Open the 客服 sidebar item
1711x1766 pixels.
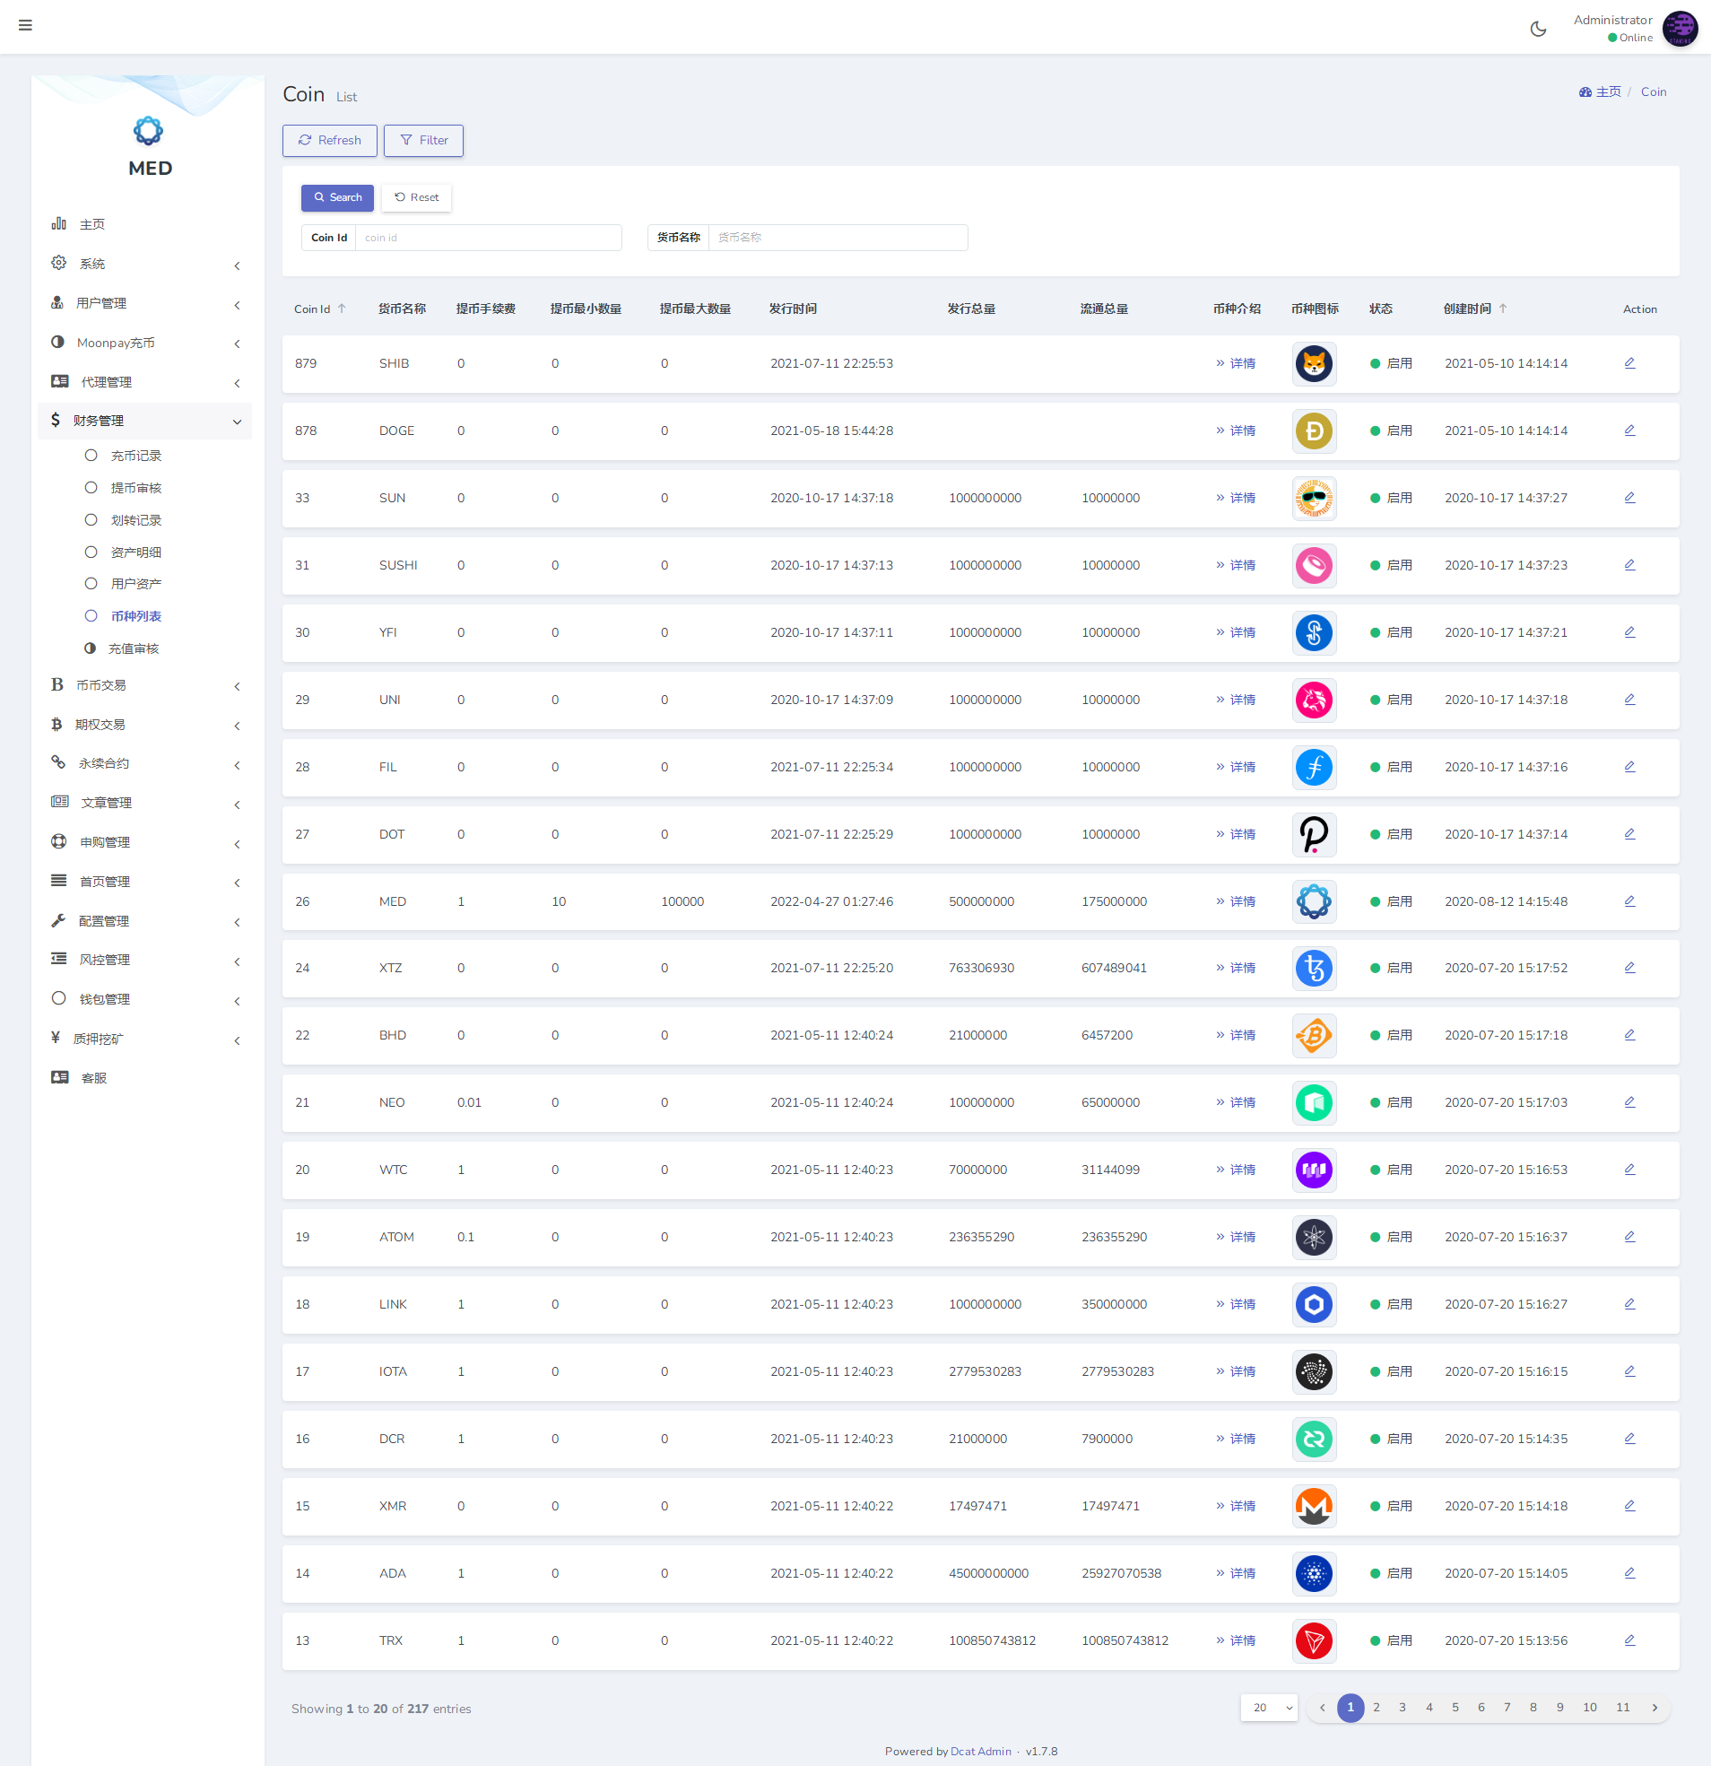tap(93, 1077)
